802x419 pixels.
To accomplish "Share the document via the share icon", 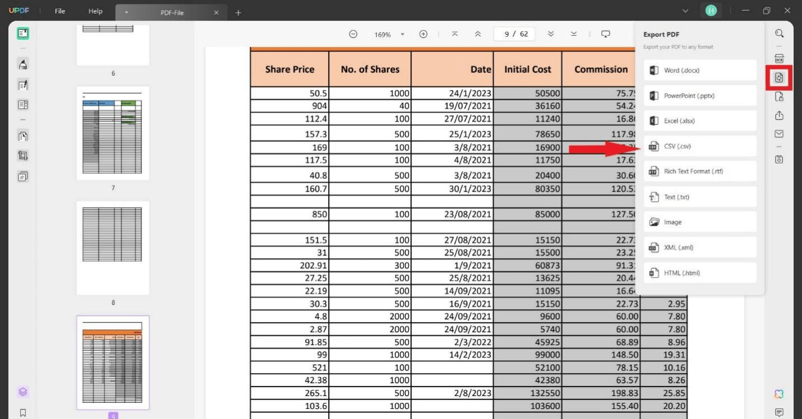I will [x=779, y=115].
